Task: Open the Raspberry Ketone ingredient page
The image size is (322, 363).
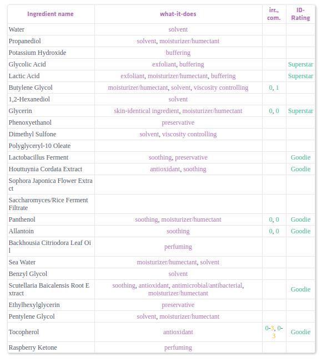Action: 33,347
